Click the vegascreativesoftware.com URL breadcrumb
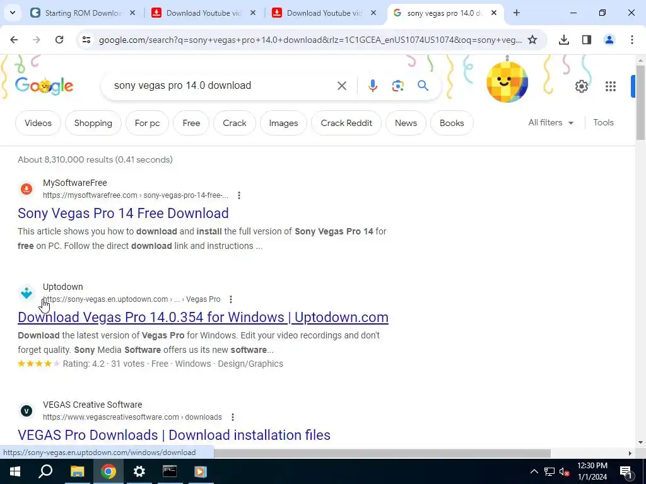646x484 pixels. [x=132, y=417]
